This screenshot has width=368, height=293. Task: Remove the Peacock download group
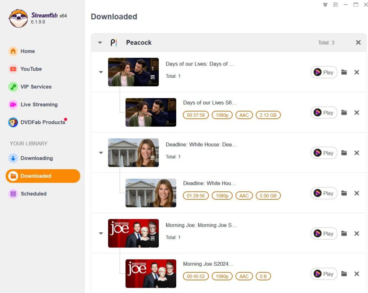[358, 43]
